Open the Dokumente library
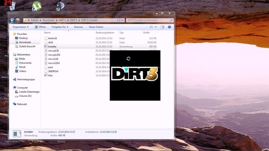 (x=25, y=63)
